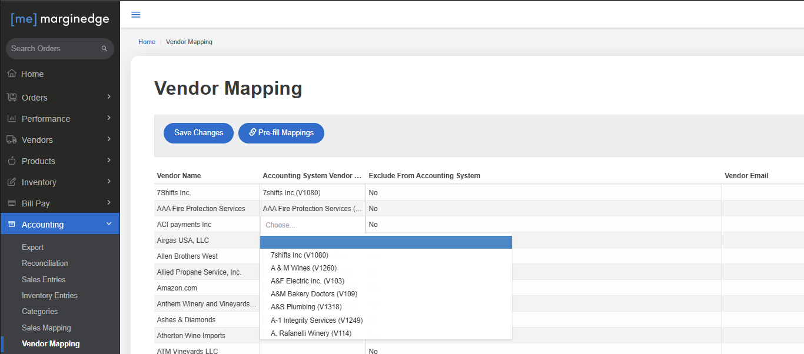The height and width of the screenshot is (354, 804).
Task: Open the 7Shifts Inc. accounting vendor dropdown
Action: tap(313, 193)
